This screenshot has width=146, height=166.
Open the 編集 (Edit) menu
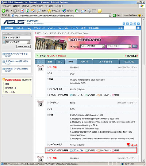pos(16,6)
